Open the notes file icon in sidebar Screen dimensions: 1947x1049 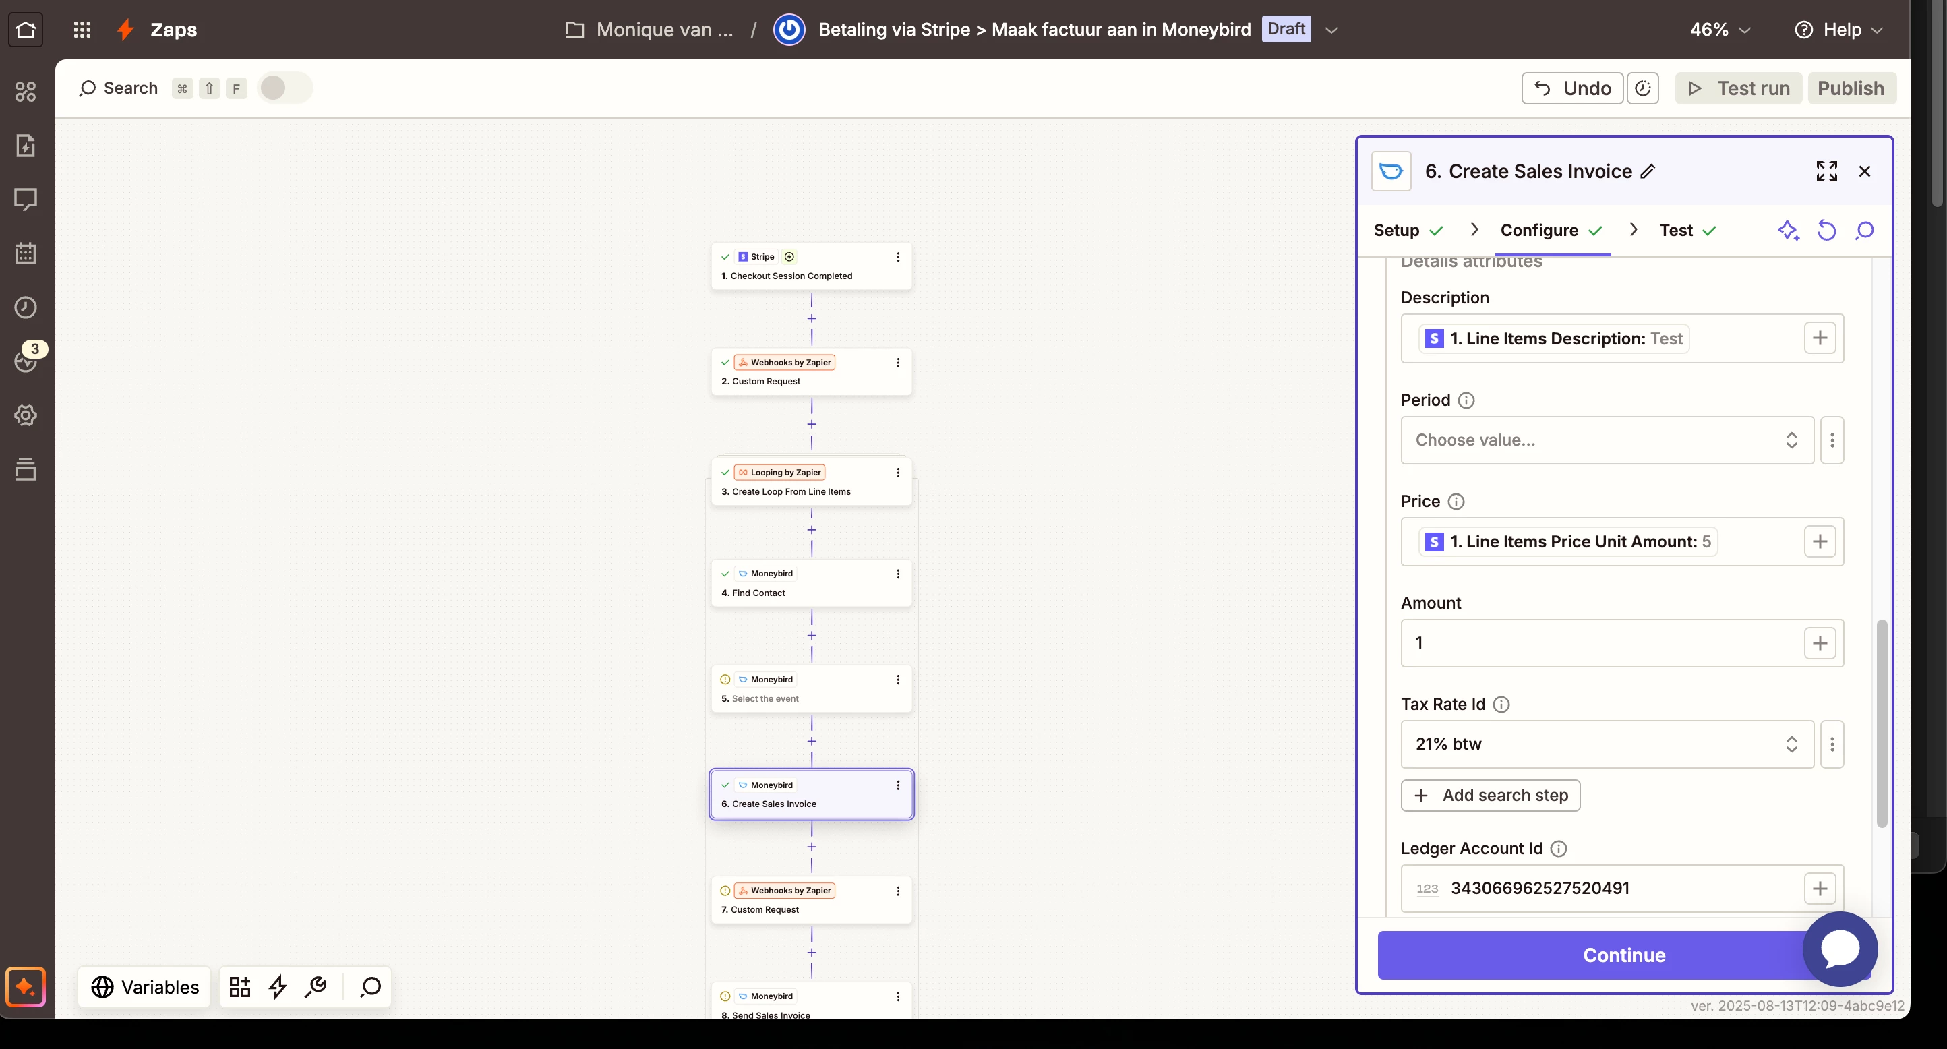26,145
